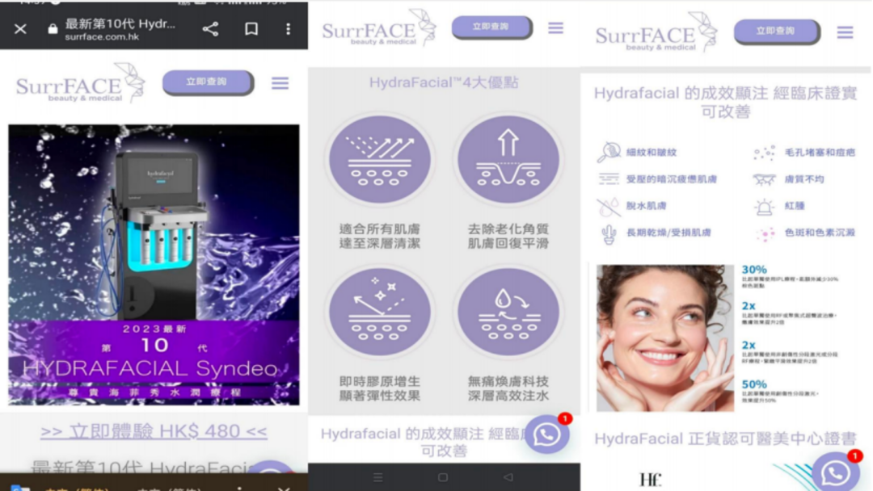Tap 立即查詢 on the left phone screen
Image resolution: width=873 pixels, height=491 pixels.
[208, 82]
